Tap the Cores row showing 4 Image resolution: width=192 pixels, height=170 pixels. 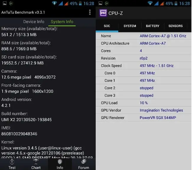144,51
